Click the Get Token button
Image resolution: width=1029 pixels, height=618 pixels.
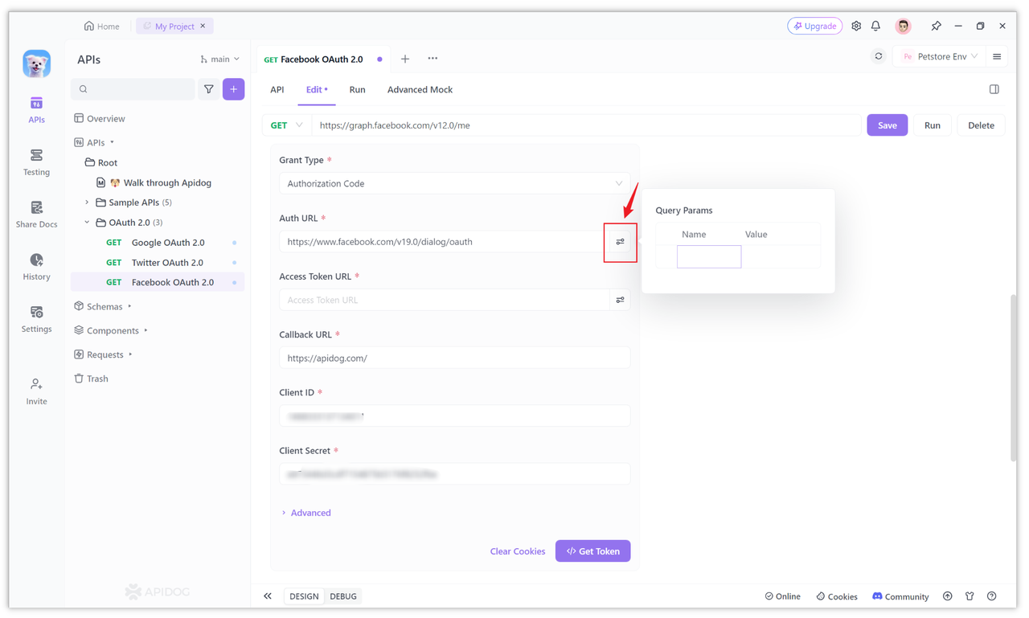click(592, 551)
